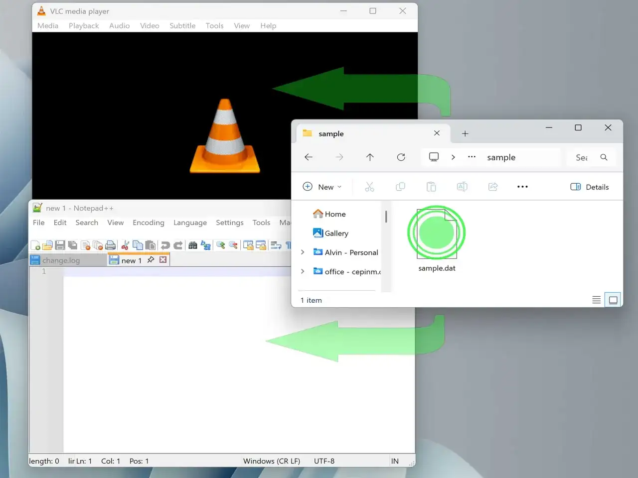Click This PC monitor icon in address bar
The width and height of the screenshot is (638, 478).
434,157
